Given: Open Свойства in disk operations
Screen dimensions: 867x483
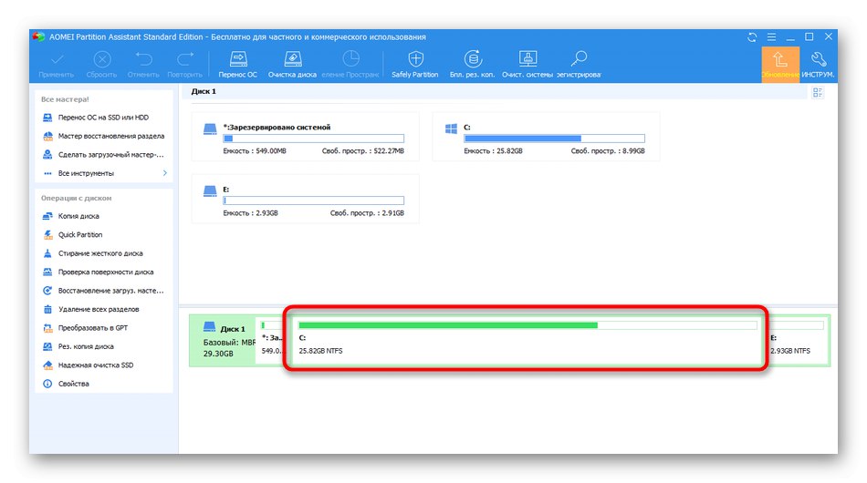Looking at the screenshot, I should (x=67, y=384).
